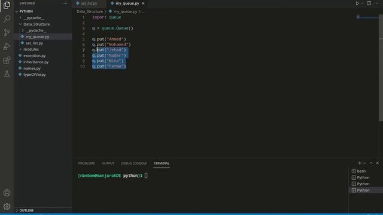The image size is (383, 215).
Task: Run Python file with play button
Action: tap(357, 4)
